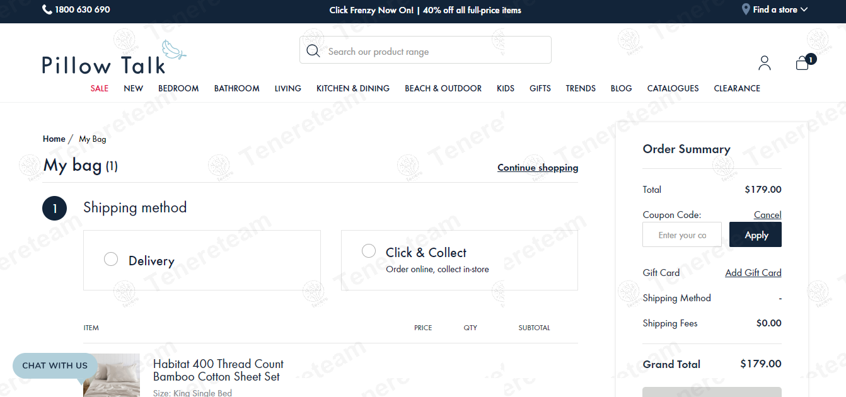Click the Shipping method step heading
Viewport: 846px width, 397px height.
135,208
